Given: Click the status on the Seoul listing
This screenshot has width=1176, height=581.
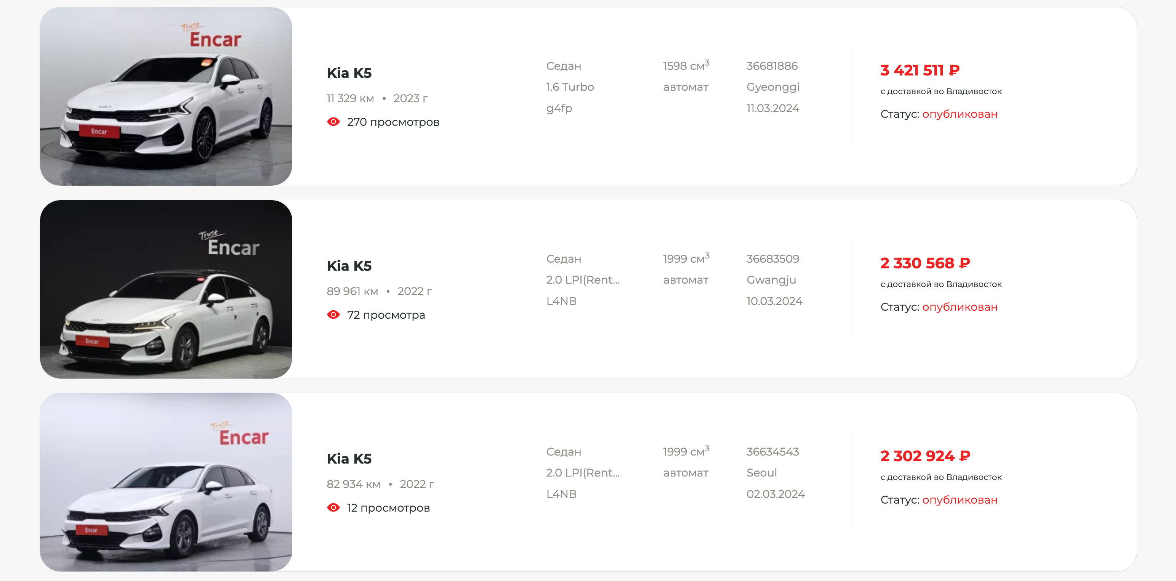Looking at the screenshot, I should click(x=959, y=500).
